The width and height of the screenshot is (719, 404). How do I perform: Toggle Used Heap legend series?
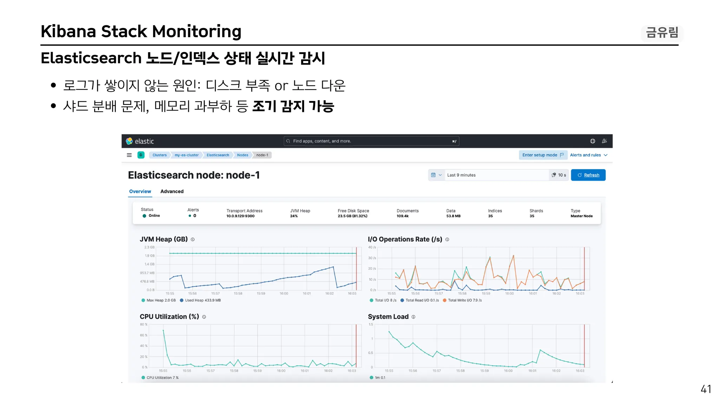pyautogui.click(x=200, y=301)
